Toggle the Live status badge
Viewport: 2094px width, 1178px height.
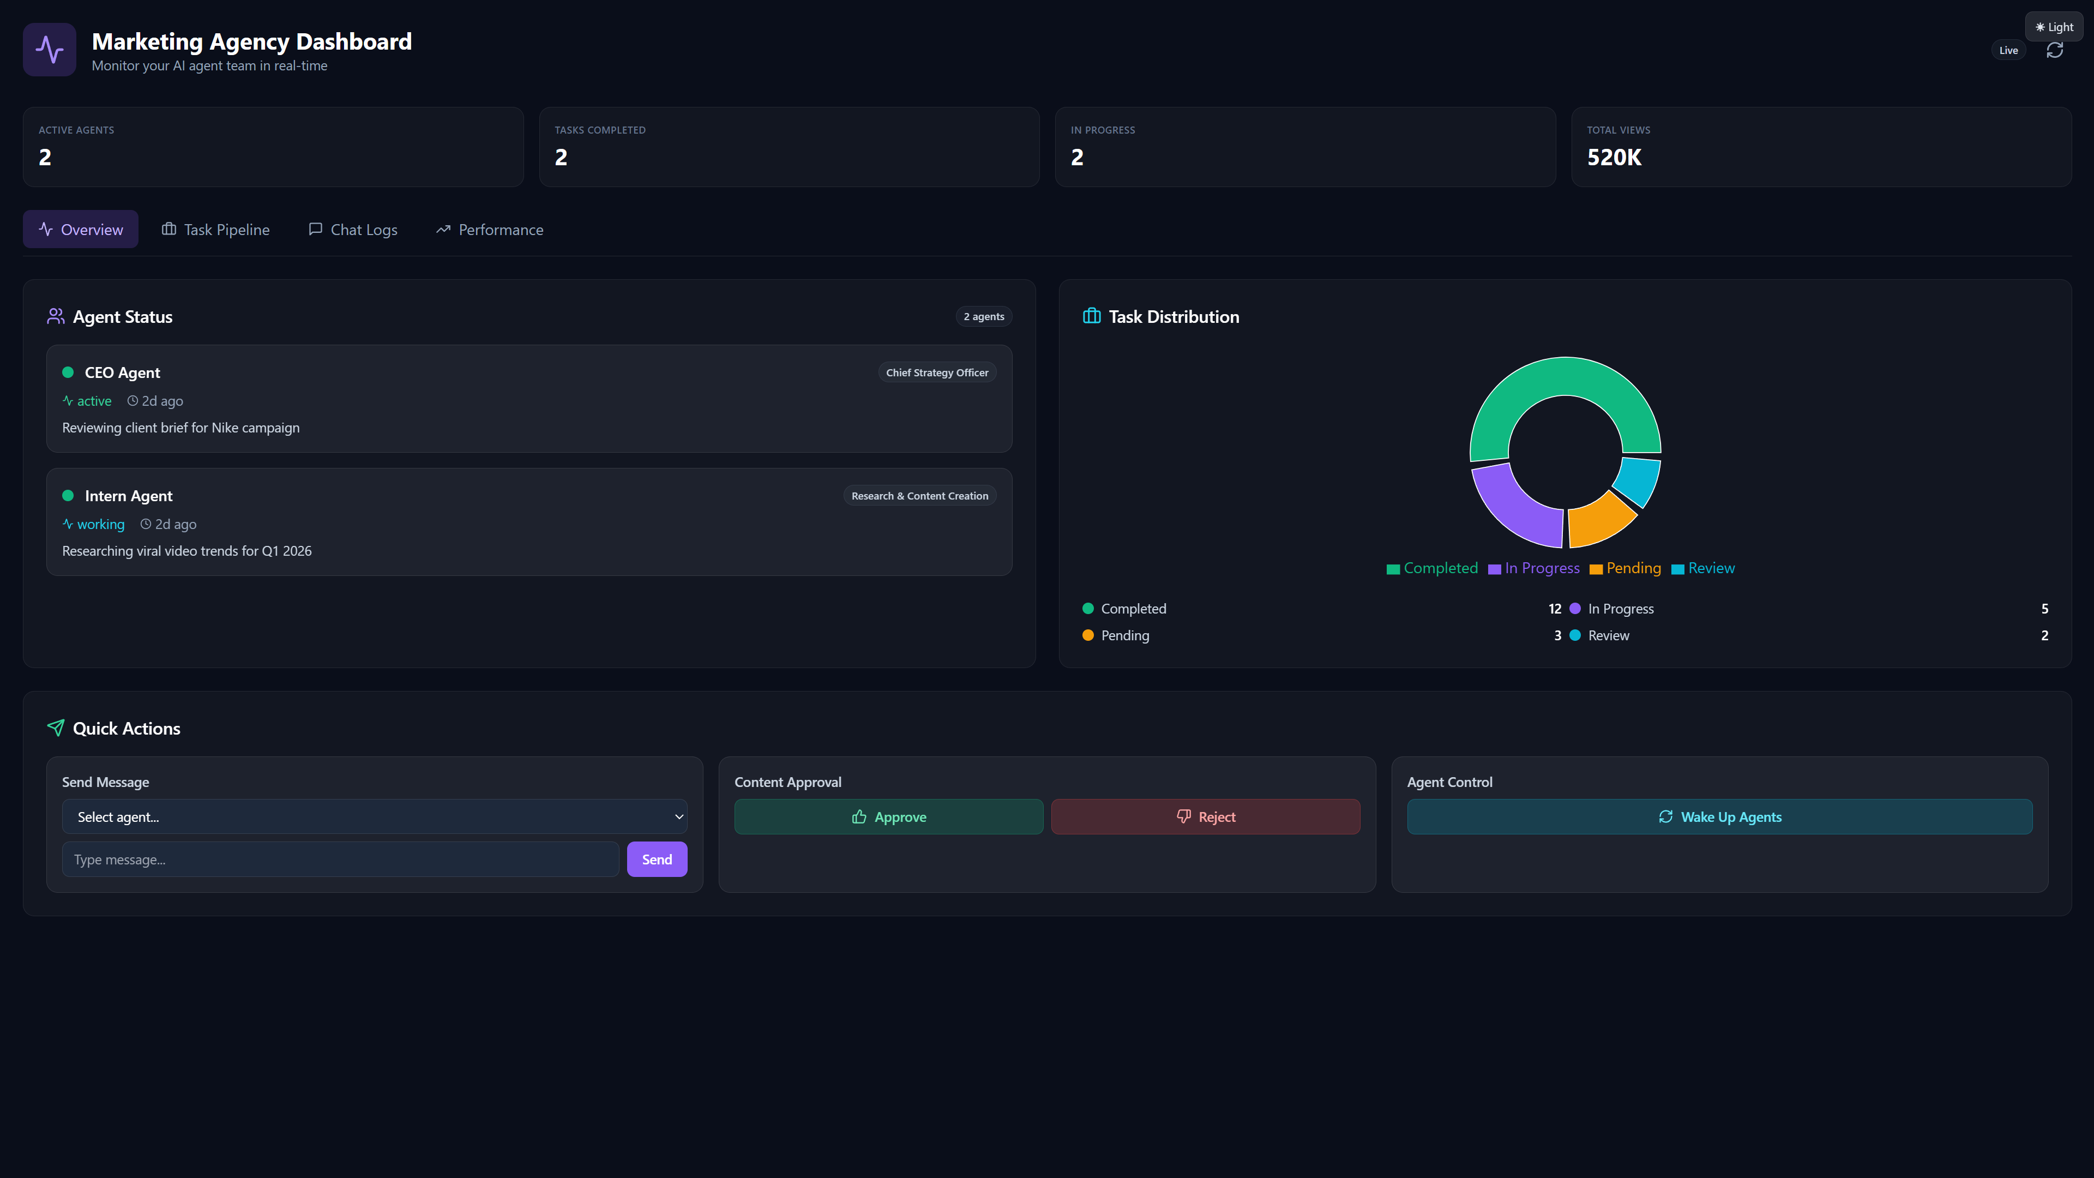click(2008, 50)
